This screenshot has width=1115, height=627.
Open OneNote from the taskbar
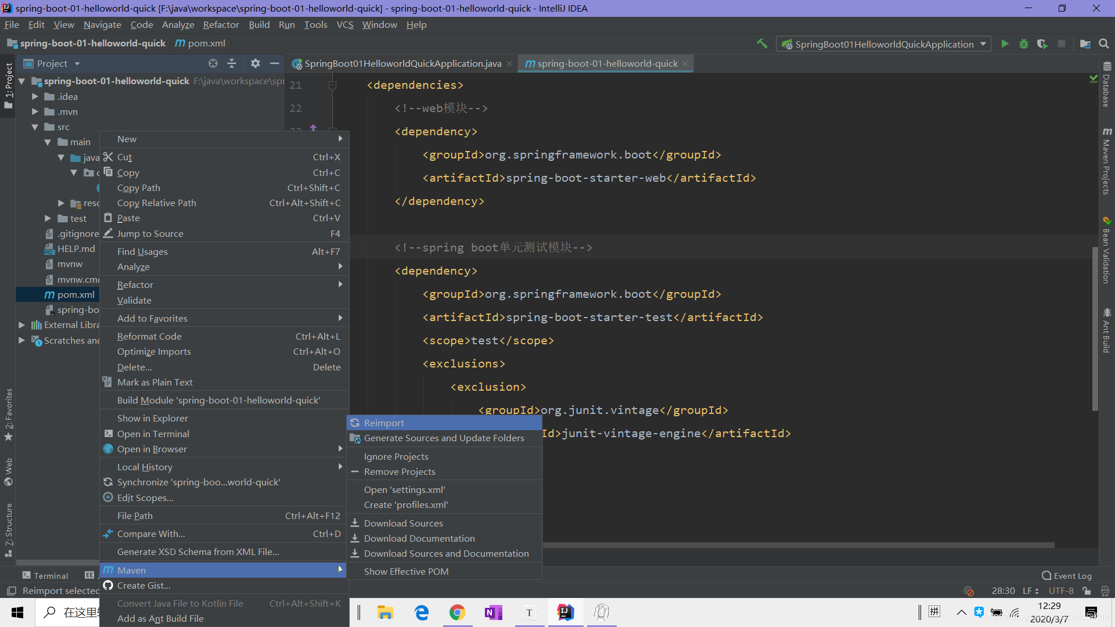click(x=493, y=612)
